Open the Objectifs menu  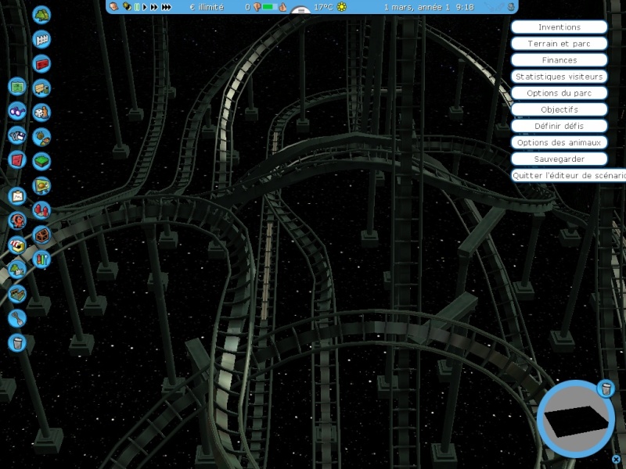tap(559, 109)
